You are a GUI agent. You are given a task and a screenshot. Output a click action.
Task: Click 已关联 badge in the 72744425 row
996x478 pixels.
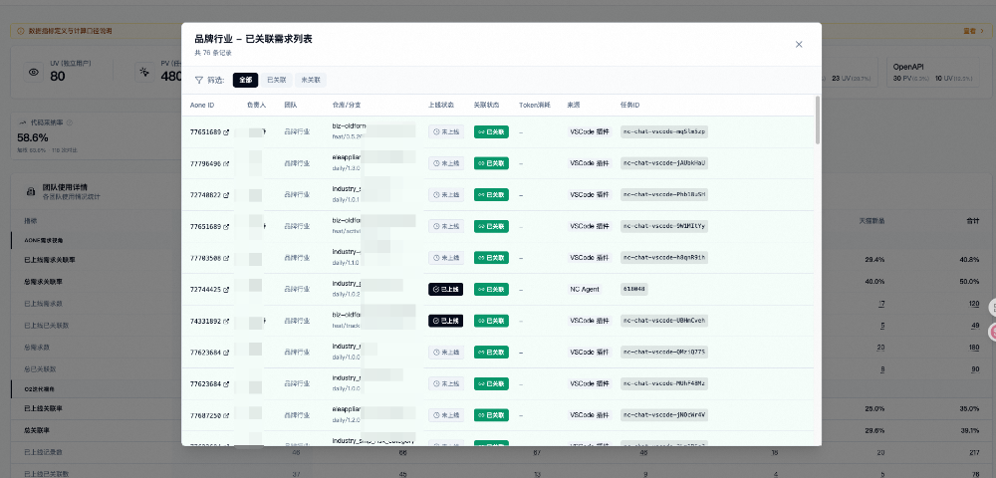click(491, 290)
